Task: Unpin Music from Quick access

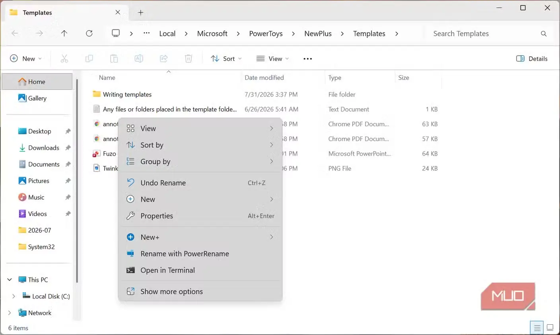Action: pyautogui.click(x=68, y=197)
